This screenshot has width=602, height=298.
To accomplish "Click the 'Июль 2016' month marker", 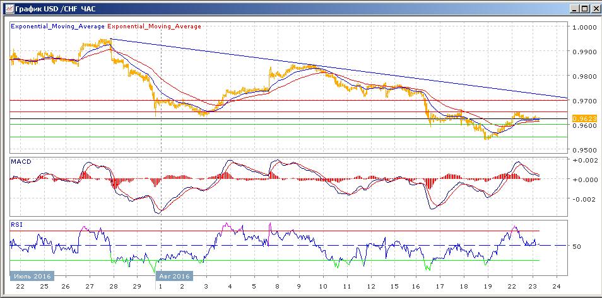I will [x=32, y=277].
